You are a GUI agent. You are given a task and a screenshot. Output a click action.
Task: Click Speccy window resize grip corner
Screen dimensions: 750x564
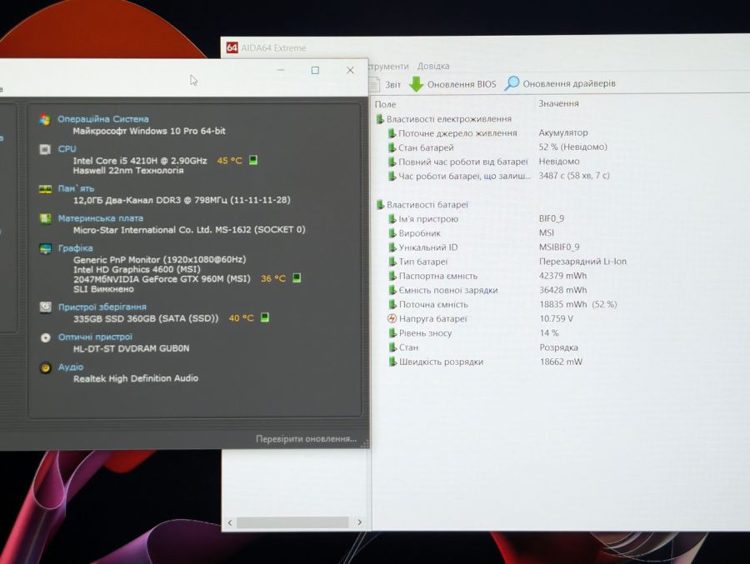point(364,444)
